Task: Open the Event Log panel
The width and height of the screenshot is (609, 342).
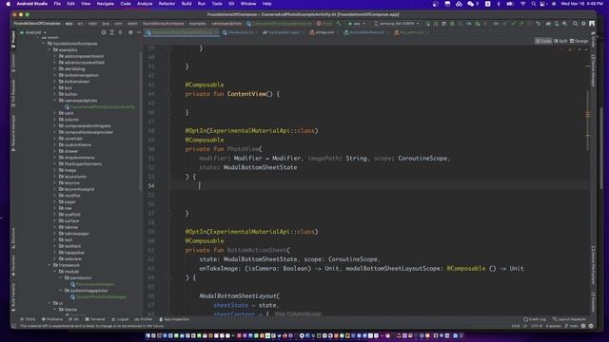Action: click(535, 319)
